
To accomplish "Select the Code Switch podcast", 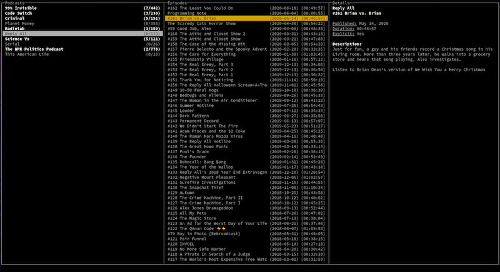I will [x=82, y=13].
